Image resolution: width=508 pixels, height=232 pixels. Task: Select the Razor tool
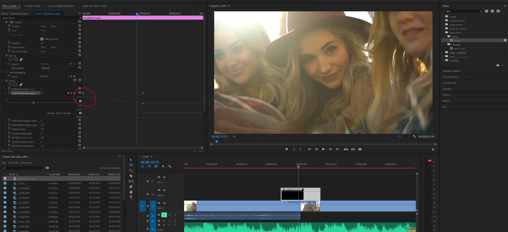pyautogui.click(x=131, y=176)
